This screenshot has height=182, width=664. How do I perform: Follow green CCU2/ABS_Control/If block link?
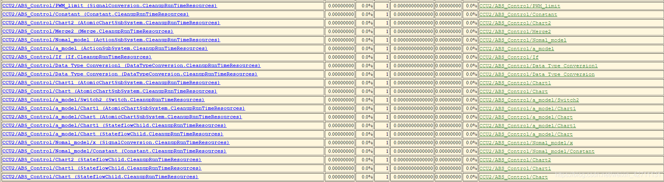click(x=509, y=58)
